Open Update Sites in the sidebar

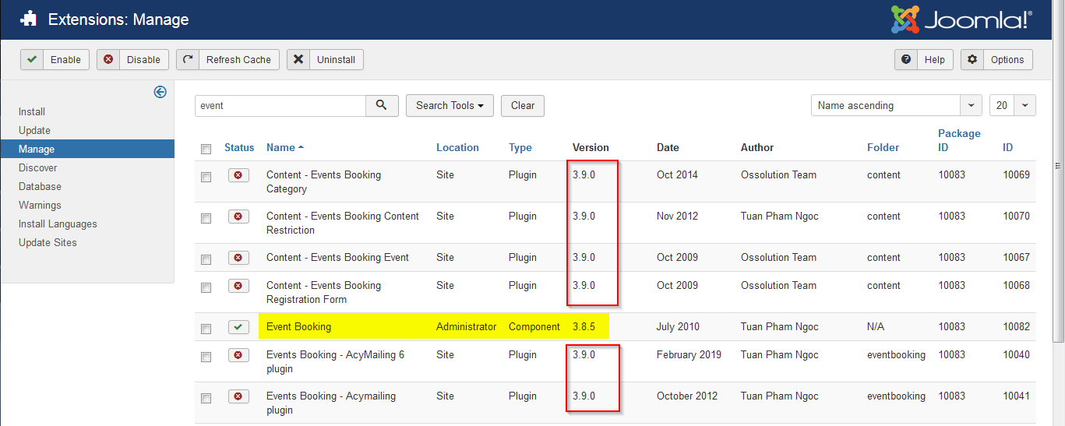point(48,242)
